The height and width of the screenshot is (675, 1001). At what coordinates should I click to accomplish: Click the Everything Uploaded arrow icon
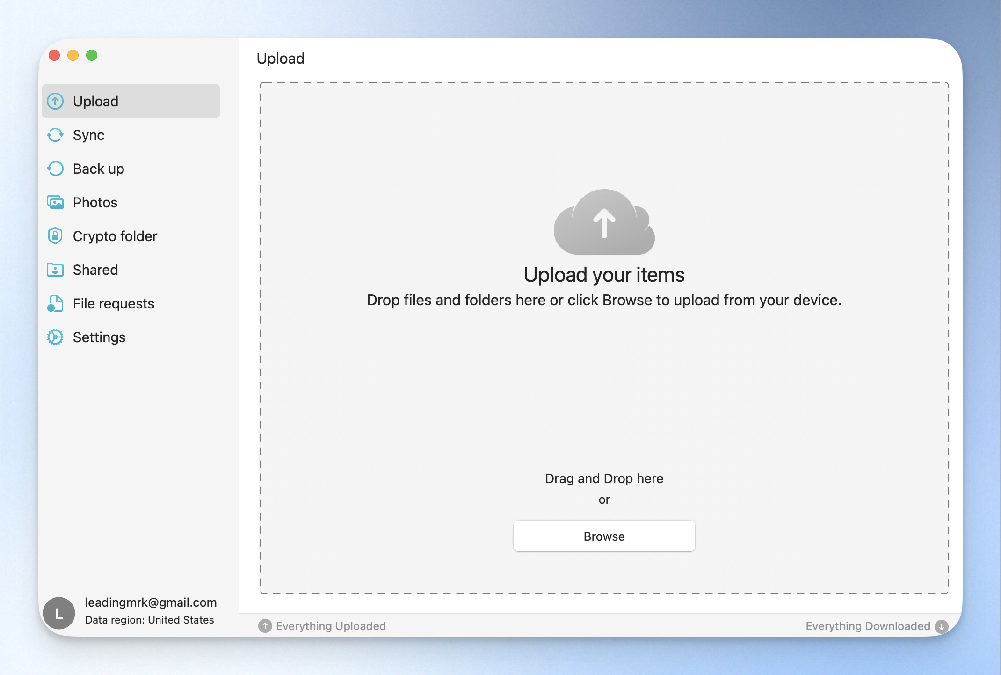coord(265,626)
